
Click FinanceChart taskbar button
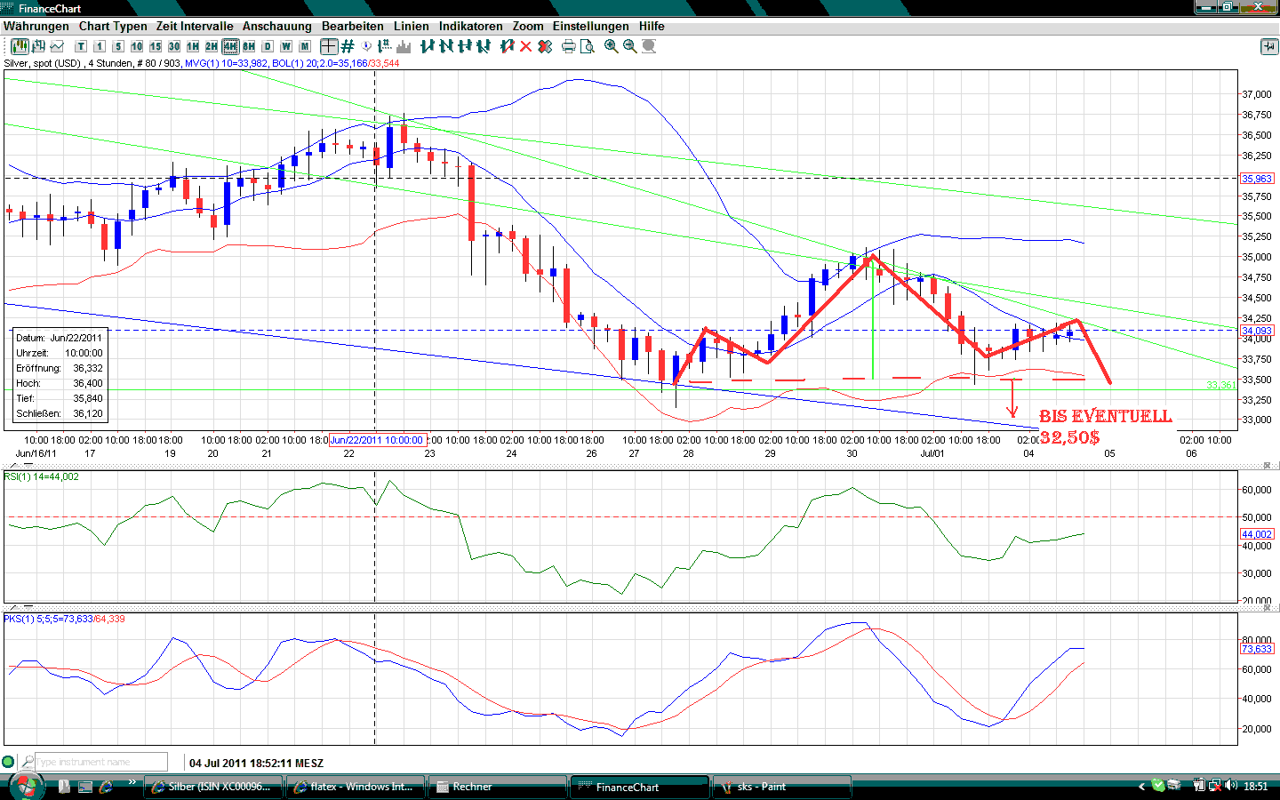(x=640, y=787)
